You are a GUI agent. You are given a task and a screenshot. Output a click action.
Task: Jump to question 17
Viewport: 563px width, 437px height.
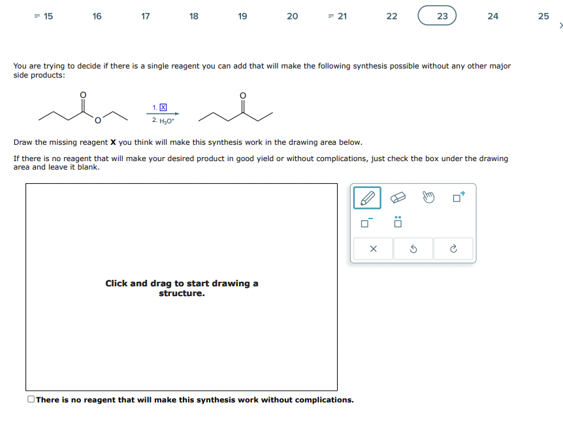(x=146, y=16)
